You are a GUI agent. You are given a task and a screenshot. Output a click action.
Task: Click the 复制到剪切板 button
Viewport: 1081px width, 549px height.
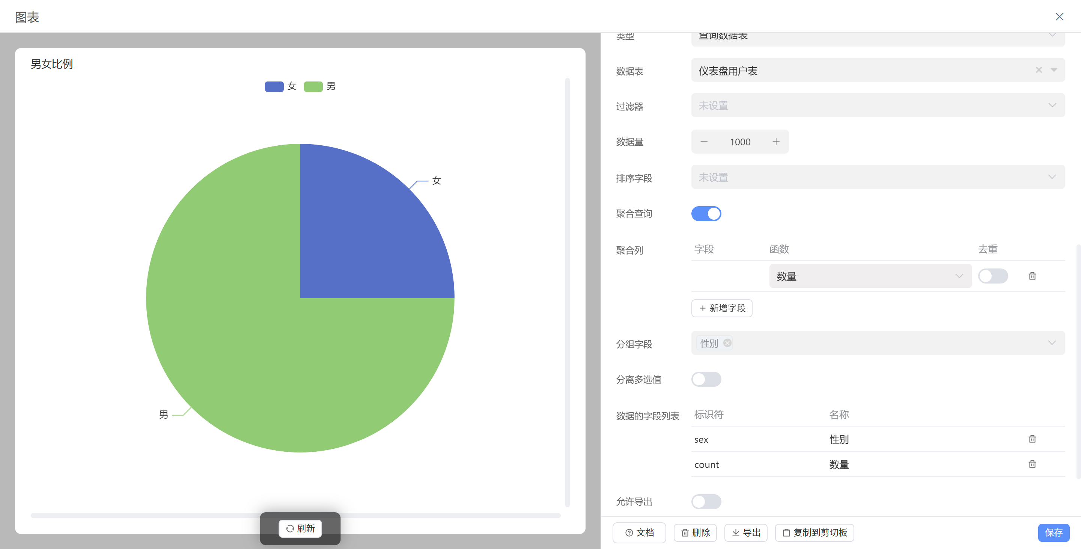[x=814, y=532]
